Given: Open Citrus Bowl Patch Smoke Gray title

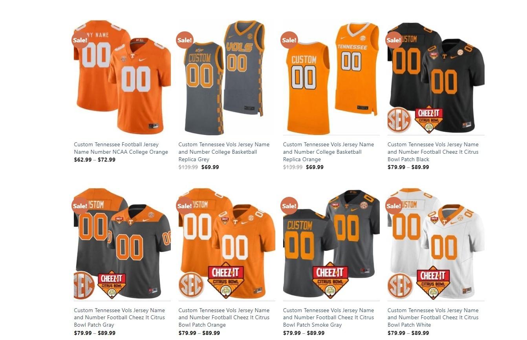Looking at the screenshot, I should point(328,318).
